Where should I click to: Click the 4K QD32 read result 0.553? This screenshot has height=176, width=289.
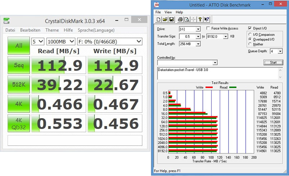click(59, 123)
